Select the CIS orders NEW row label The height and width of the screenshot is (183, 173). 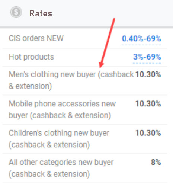pyautogui.click(x=36, y=38)
